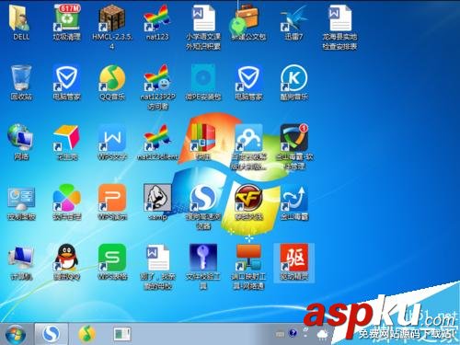
Task: Launch the 迅雷7 hummingbird shortcut
Action: click(x=293, y=17)
